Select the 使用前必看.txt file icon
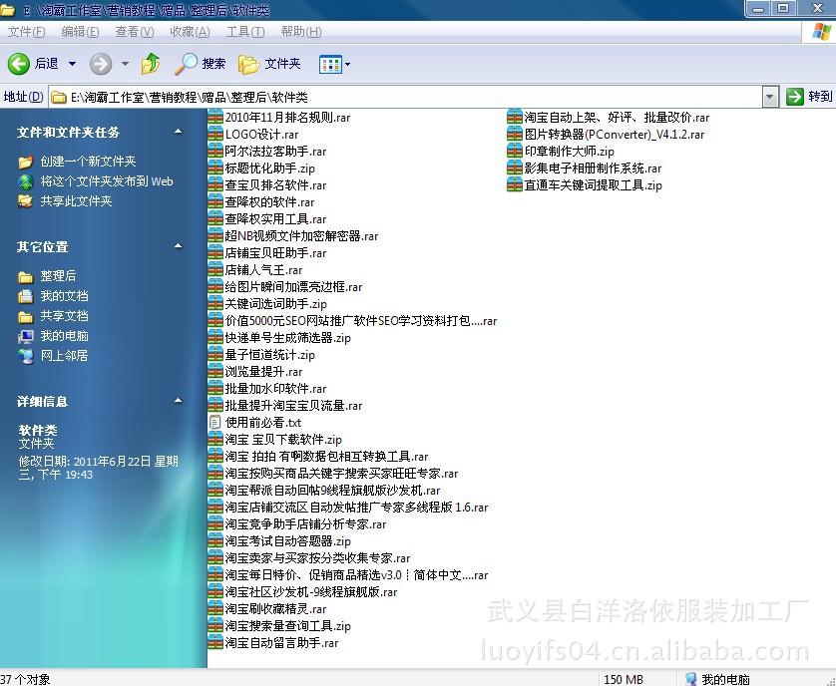The width and height of the screenshot is (836, 686). point(215,423)
